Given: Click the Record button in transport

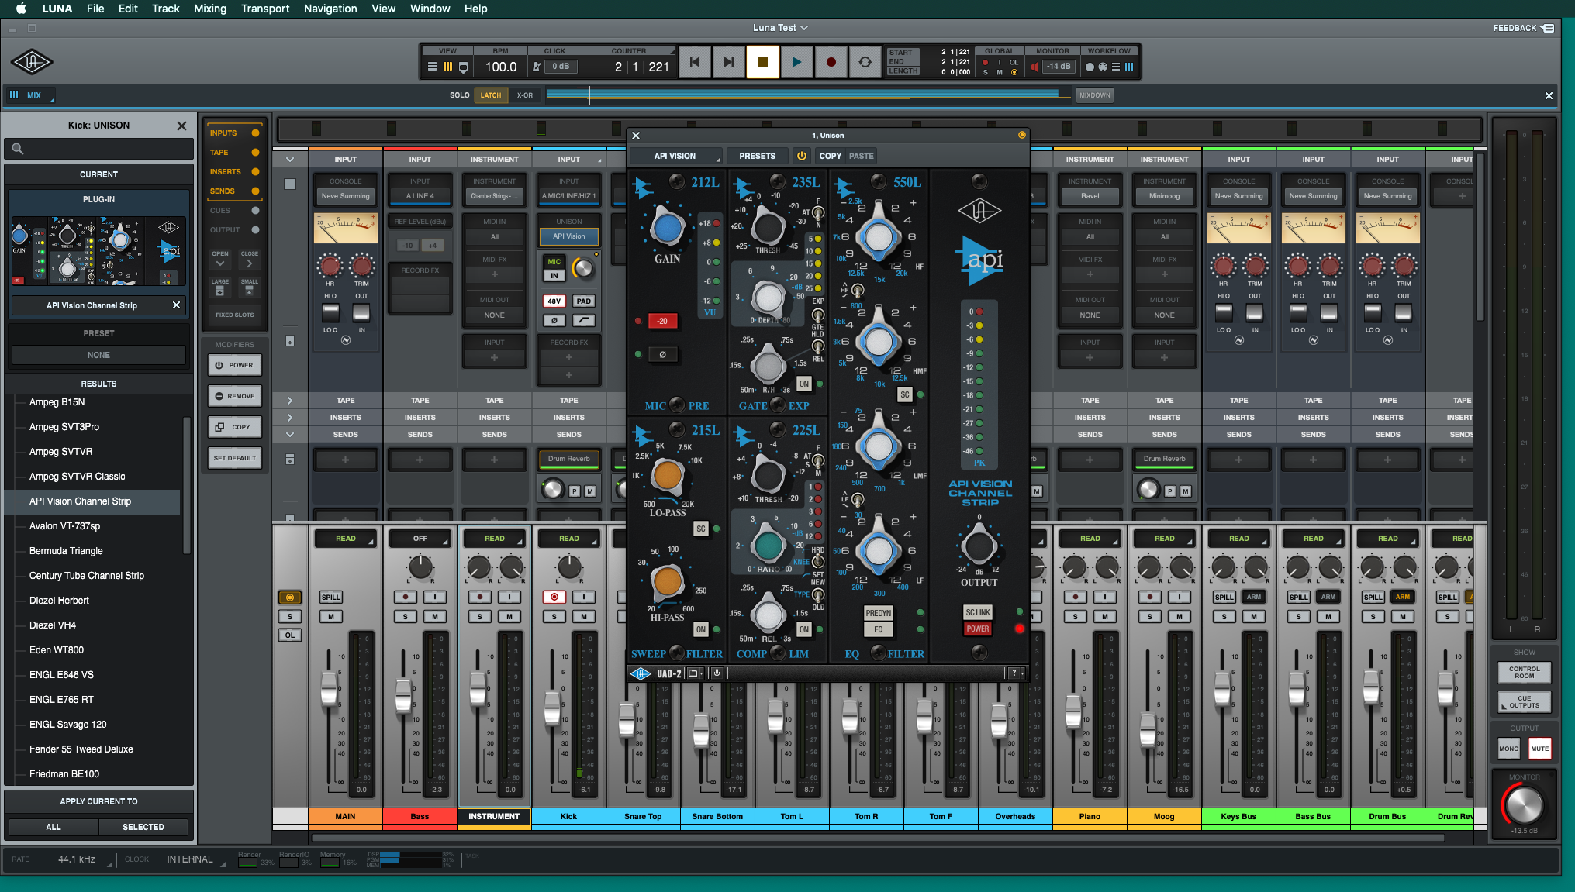Looking at the screenshot, I should [x=831, y=62].
